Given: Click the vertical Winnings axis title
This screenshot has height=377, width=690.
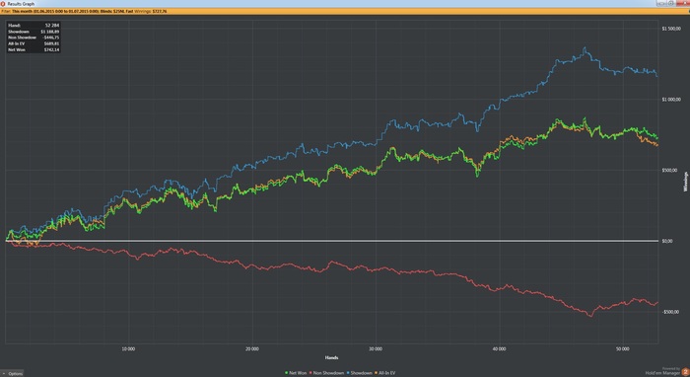Looking at the screenshot, I should click(x=685, y=182).
